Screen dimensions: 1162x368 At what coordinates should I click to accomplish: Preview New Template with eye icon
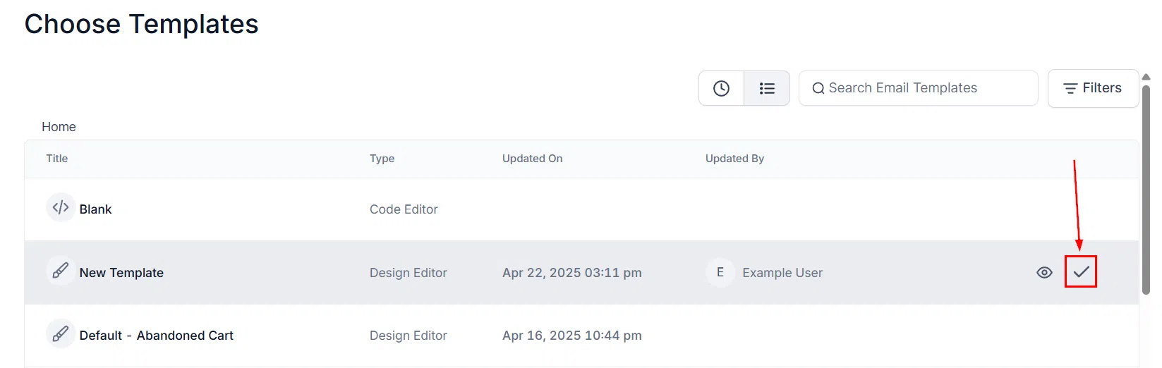pos(1044,273)
